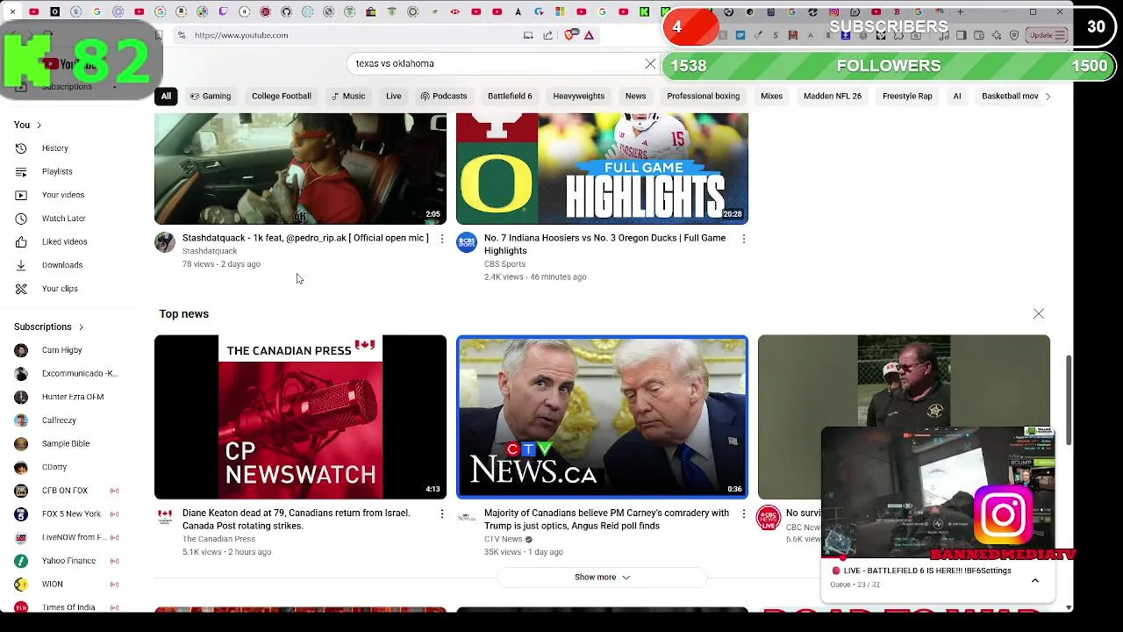Click the FOX 5 New York avatar
1123x632 pixels.
[21, 513]
